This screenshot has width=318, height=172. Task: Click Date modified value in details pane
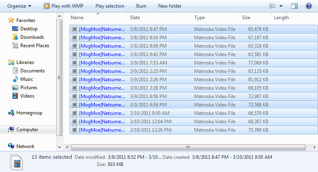click(135, 157)
